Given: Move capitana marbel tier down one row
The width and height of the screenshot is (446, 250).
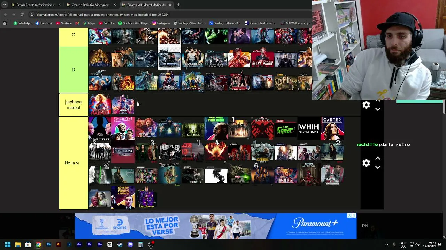Looking at the screenshot, I should pyautogui.click(x=378, y=109).
